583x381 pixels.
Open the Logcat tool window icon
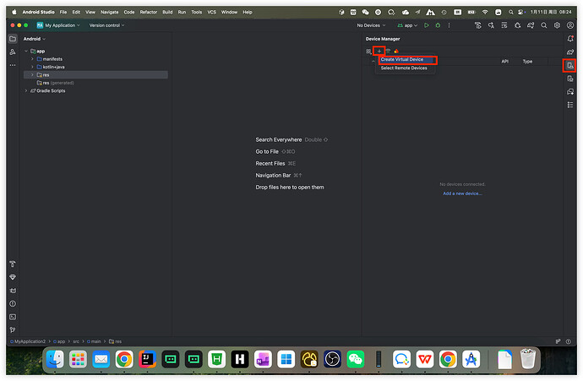pyautogui.click(x=13, y=291)
